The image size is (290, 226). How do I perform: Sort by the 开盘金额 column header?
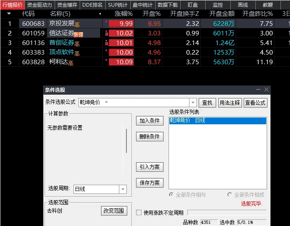tap(222, 14)
